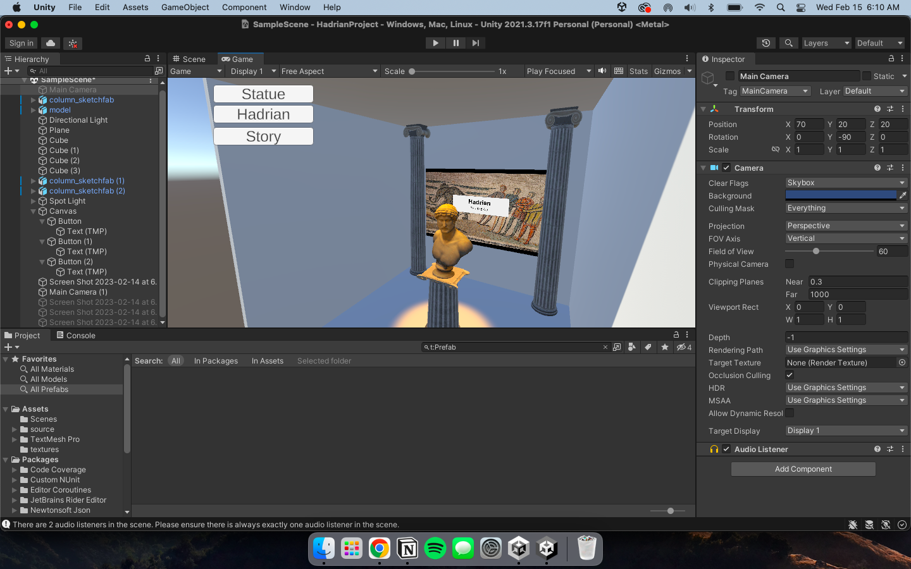Lock the Inspector with the padlock icon
The height and width of the screenshot is (569, 911).
[891, 58]
